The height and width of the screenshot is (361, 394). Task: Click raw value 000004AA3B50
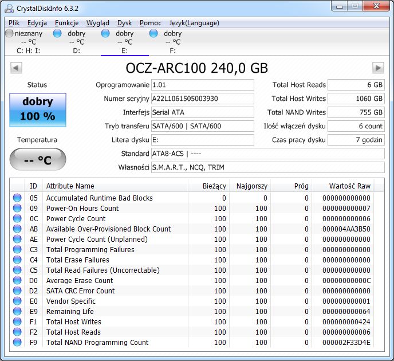click(x=346, y=229)
